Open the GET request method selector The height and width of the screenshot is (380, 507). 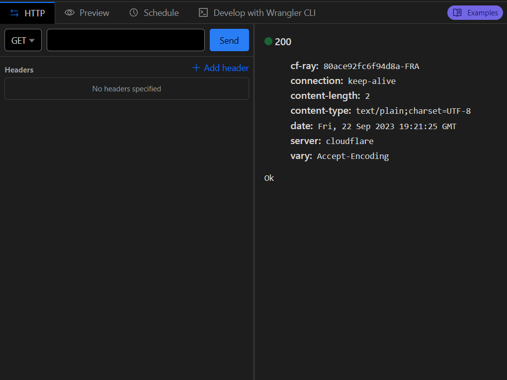(x=23, y=40)
